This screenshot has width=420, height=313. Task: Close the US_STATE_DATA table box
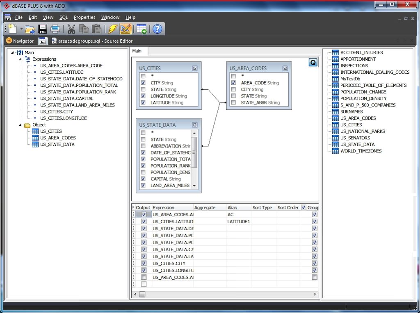point(195,125)
